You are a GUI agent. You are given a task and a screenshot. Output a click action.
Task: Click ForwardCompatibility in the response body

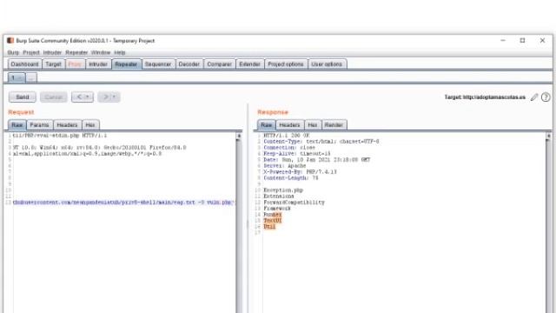point(294,203)
